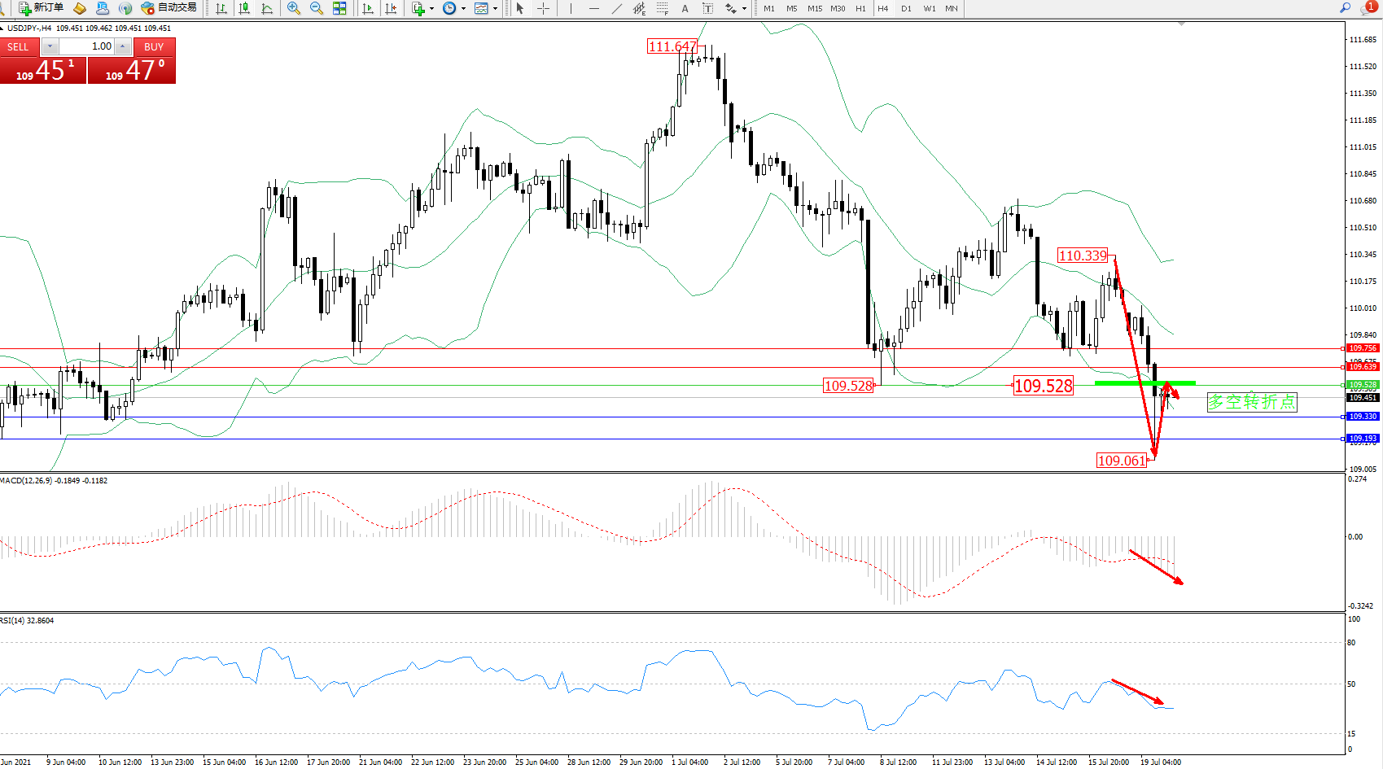Click the lot volume field showing 1.00
Viewport: 1383px width, 769px height.
85,46
